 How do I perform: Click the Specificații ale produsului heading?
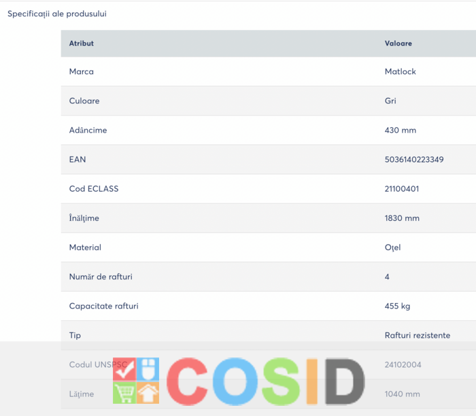(57, 14)
